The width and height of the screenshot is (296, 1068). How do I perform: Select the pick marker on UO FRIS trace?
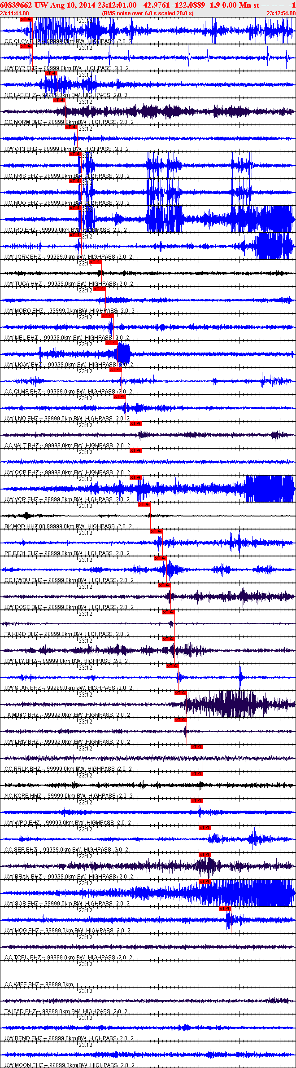pyautogui.click(x=75, y=154)
